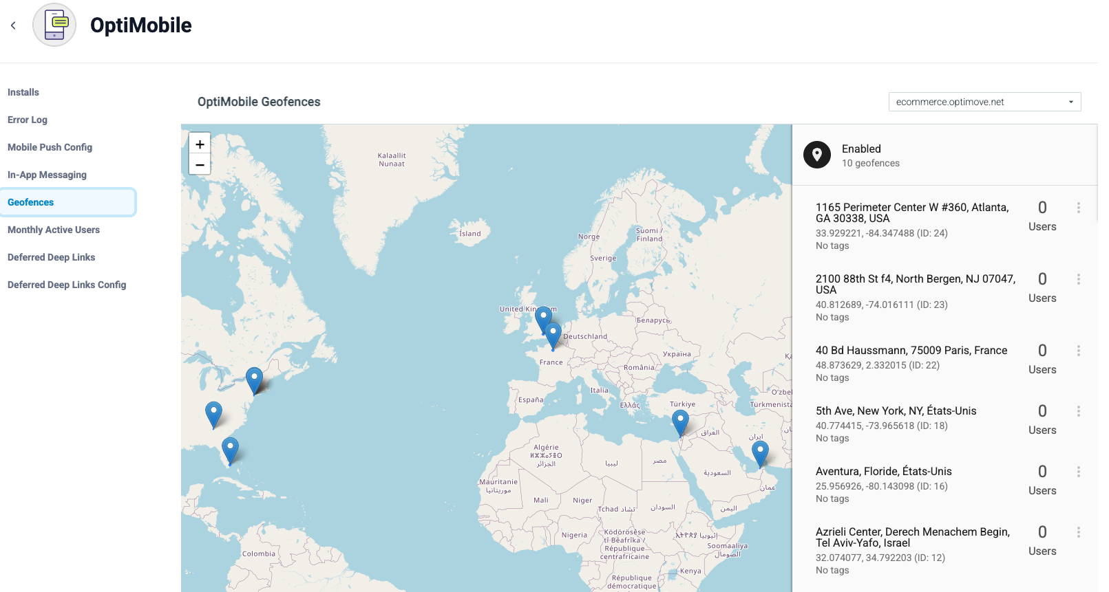
Task: Click the OptiMobile title text
Action: [141, 25]
